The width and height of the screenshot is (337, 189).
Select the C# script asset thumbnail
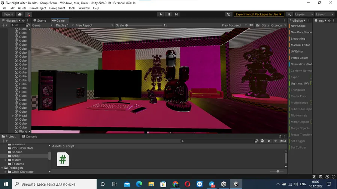[63, 159]
